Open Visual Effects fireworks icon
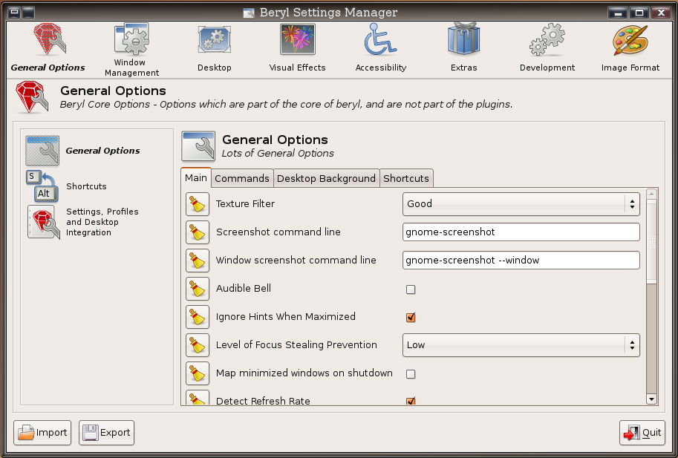This screenshot has width=678, height=458. pos(297,39)
